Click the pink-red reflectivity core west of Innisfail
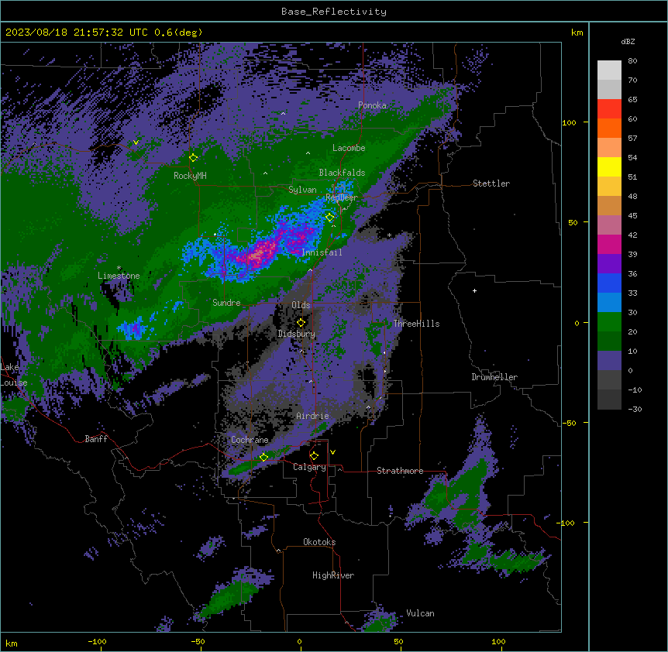The height and width of the screenshot is (652, 668). (x=259, y=254)
